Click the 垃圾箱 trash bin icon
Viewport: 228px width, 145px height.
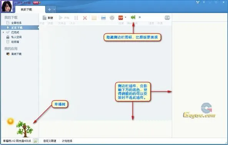click(x=8, y=42)
